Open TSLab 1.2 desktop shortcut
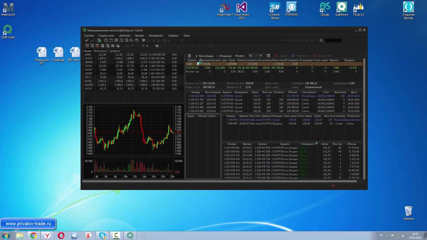 pos(358,10)
